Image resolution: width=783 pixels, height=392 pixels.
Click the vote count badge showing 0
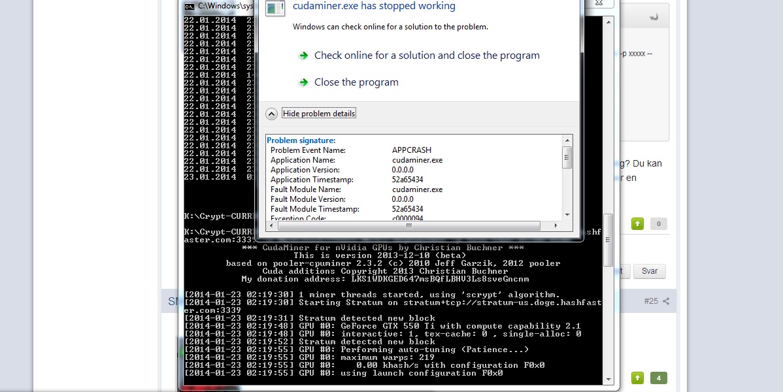click(x=659, y=223)
